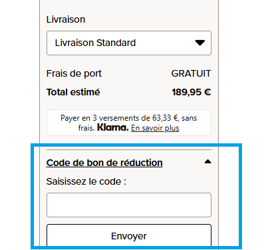Open the Livraison Standard dropdown
The height and width of the screenshot is (250, 270).
(x=129, y=43)
